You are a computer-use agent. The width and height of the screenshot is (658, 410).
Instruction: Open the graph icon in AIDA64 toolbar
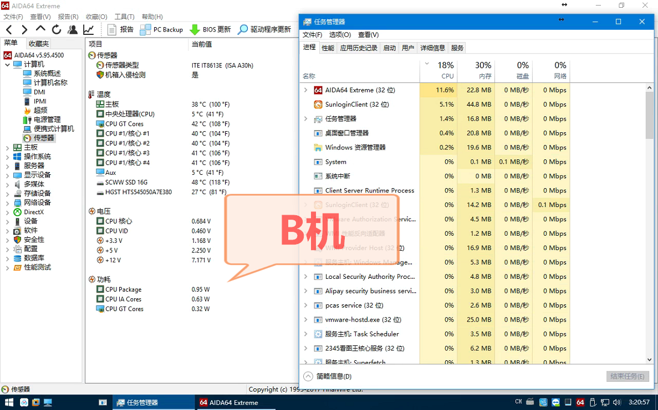click(x=89, y=29)
